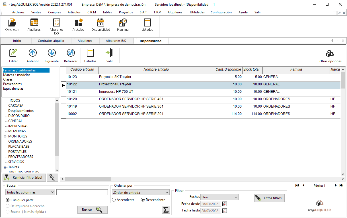
Task: Select Equivalencias in the list
Action: [13, 89]
